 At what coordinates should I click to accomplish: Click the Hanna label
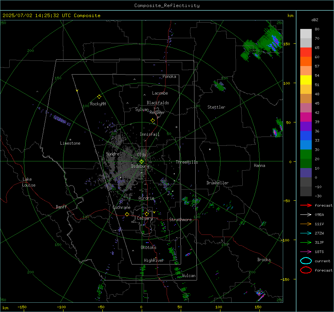click(x=259, y=165)
